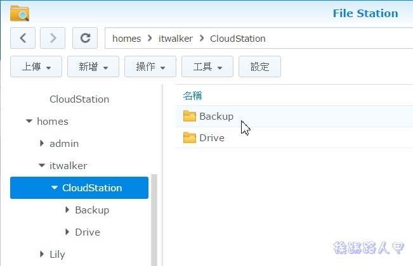Open the 工具 tools dropdown

207,66
